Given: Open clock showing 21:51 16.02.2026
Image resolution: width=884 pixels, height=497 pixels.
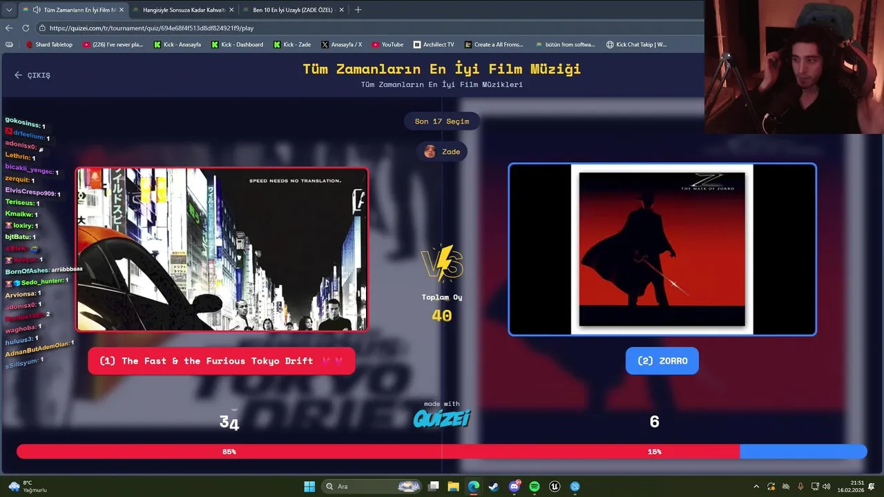Looking at the screenshot, I should (x=851, y=487).
